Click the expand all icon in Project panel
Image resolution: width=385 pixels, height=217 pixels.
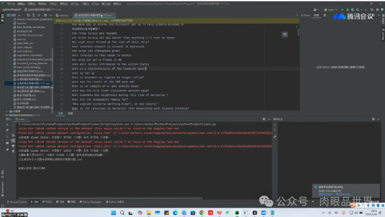(x=34, y=15)
